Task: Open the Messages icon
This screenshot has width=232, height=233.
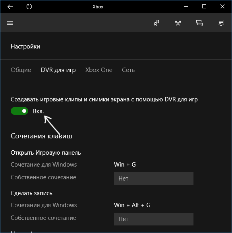Action: (199, 23)
